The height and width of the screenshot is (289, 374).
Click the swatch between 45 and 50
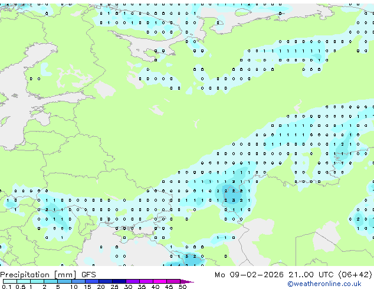[173, 281]
